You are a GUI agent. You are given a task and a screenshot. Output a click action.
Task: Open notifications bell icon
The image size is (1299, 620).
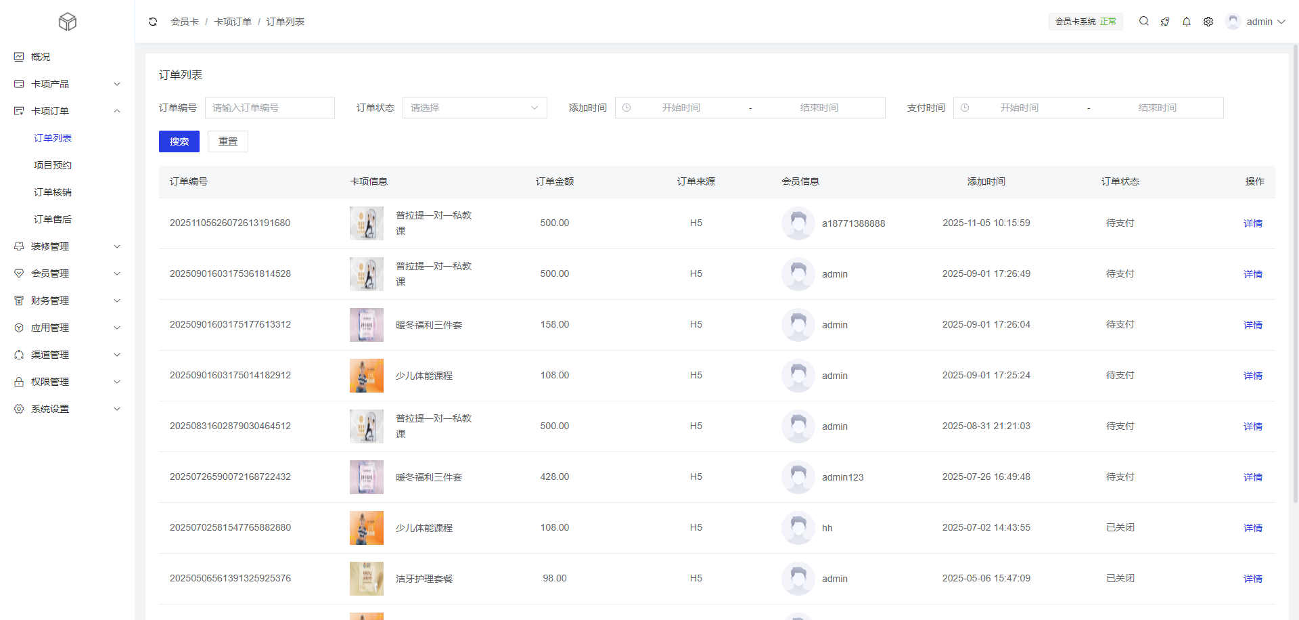tap(1187, 22)
